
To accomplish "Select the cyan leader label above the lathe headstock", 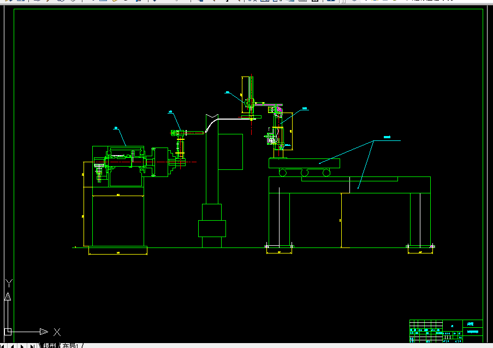I will (116, 128).
